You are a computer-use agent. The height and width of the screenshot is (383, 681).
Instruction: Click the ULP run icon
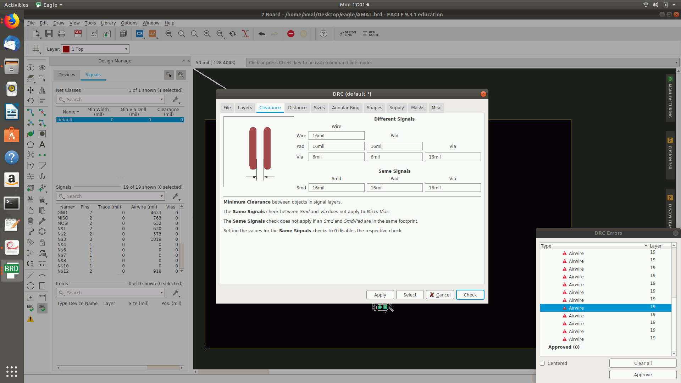click(153, 34)
